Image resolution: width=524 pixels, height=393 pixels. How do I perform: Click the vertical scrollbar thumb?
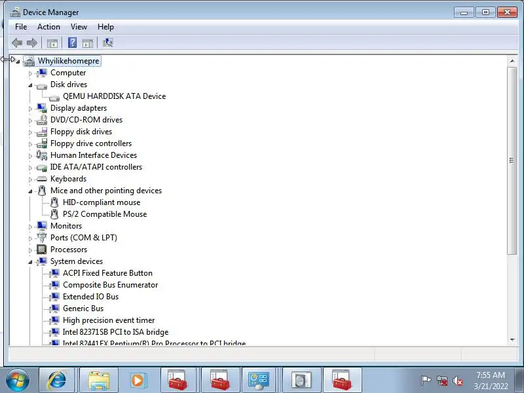click(x=512, y=160)
